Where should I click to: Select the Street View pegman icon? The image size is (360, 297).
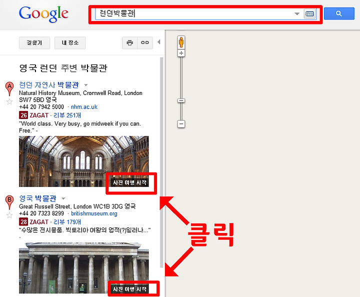pos(181,42)
